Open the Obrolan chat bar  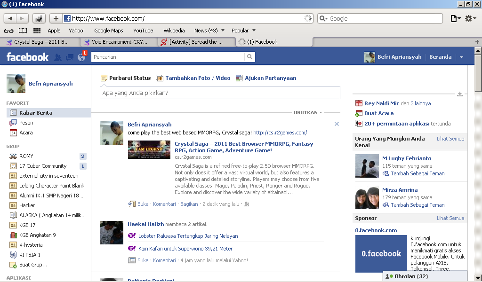click(425, 276)
